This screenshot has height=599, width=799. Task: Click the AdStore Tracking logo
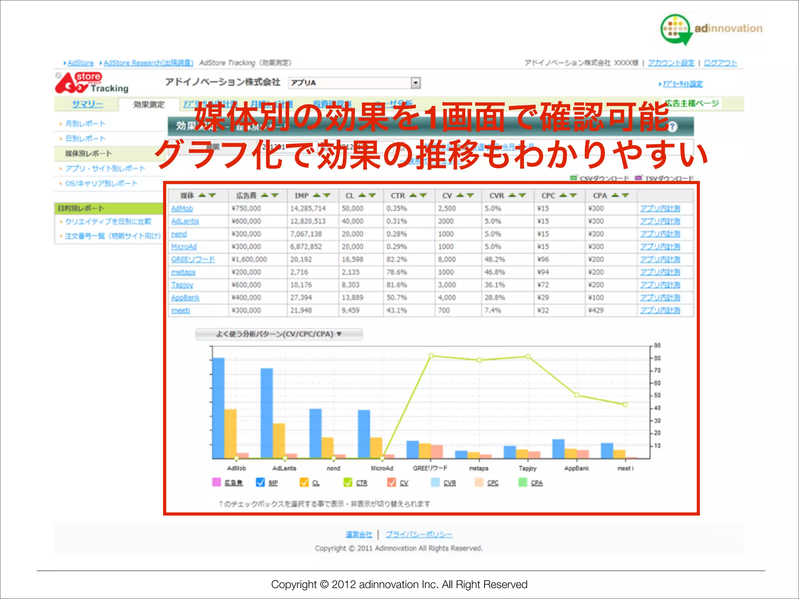coord(92,83)
